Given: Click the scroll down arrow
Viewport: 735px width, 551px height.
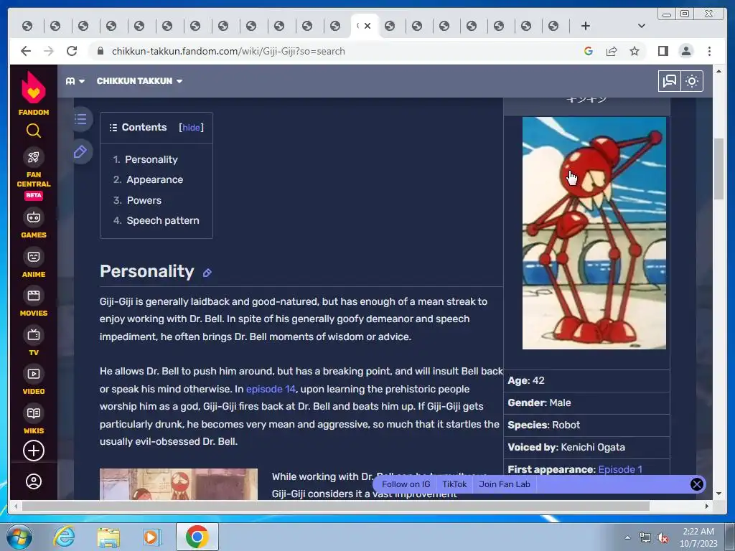Looking at the screenshot, I should pos(719,494).
